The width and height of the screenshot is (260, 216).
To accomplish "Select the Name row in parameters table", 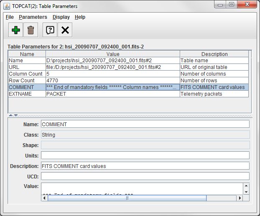I will click(128, 61).
